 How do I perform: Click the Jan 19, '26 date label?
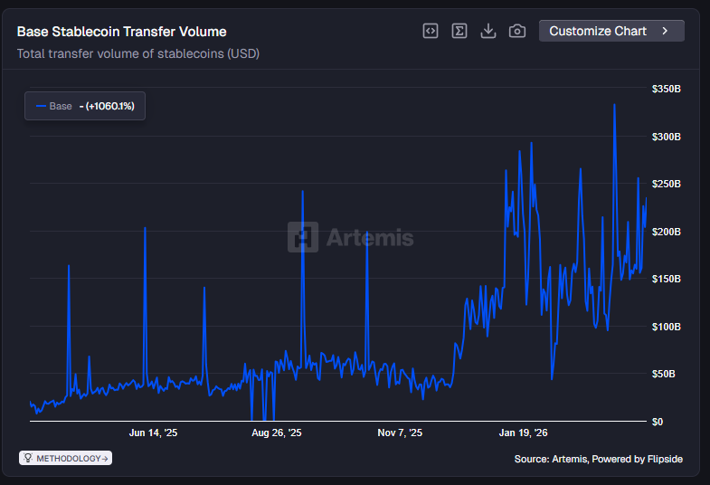point(523,433)
